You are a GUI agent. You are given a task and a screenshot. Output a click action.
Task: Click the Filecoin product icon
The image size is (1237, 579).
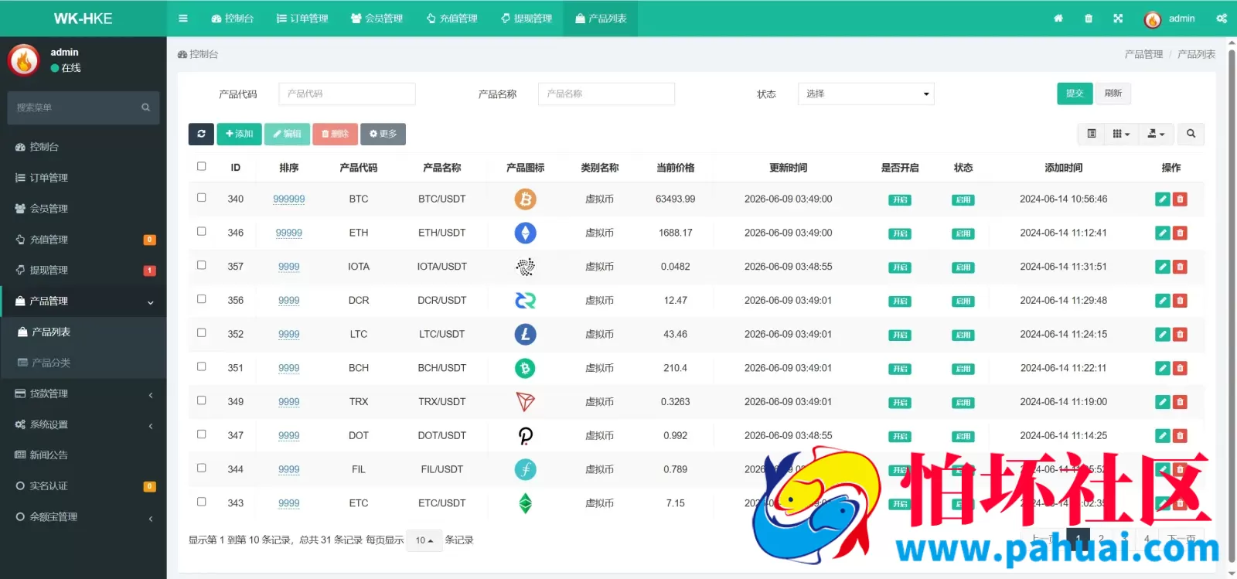pos(526,469)
